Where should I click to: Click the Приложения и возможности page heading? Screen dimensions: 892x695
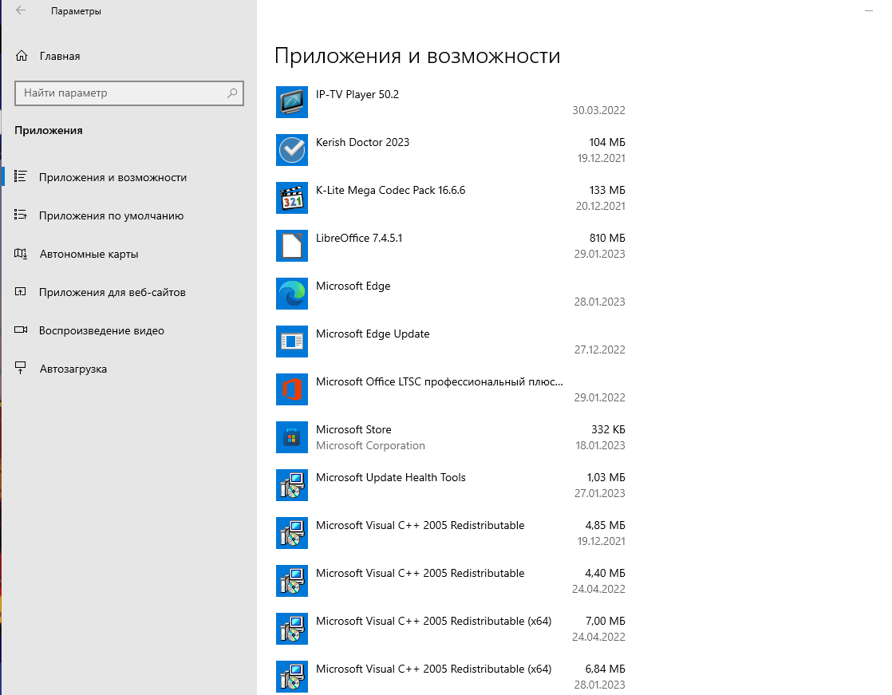pyautogui.click(x=417, y=56)
